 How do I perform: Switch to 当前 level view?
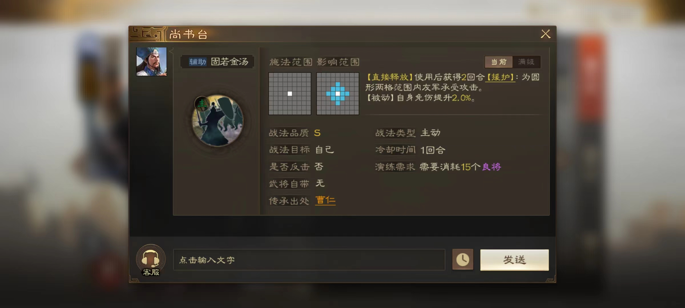499,62
